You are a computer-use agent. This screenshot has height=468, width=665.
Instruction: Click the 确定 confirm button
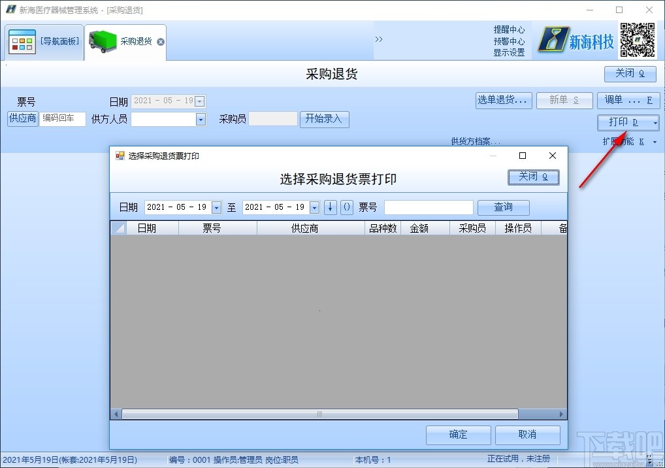458,435
